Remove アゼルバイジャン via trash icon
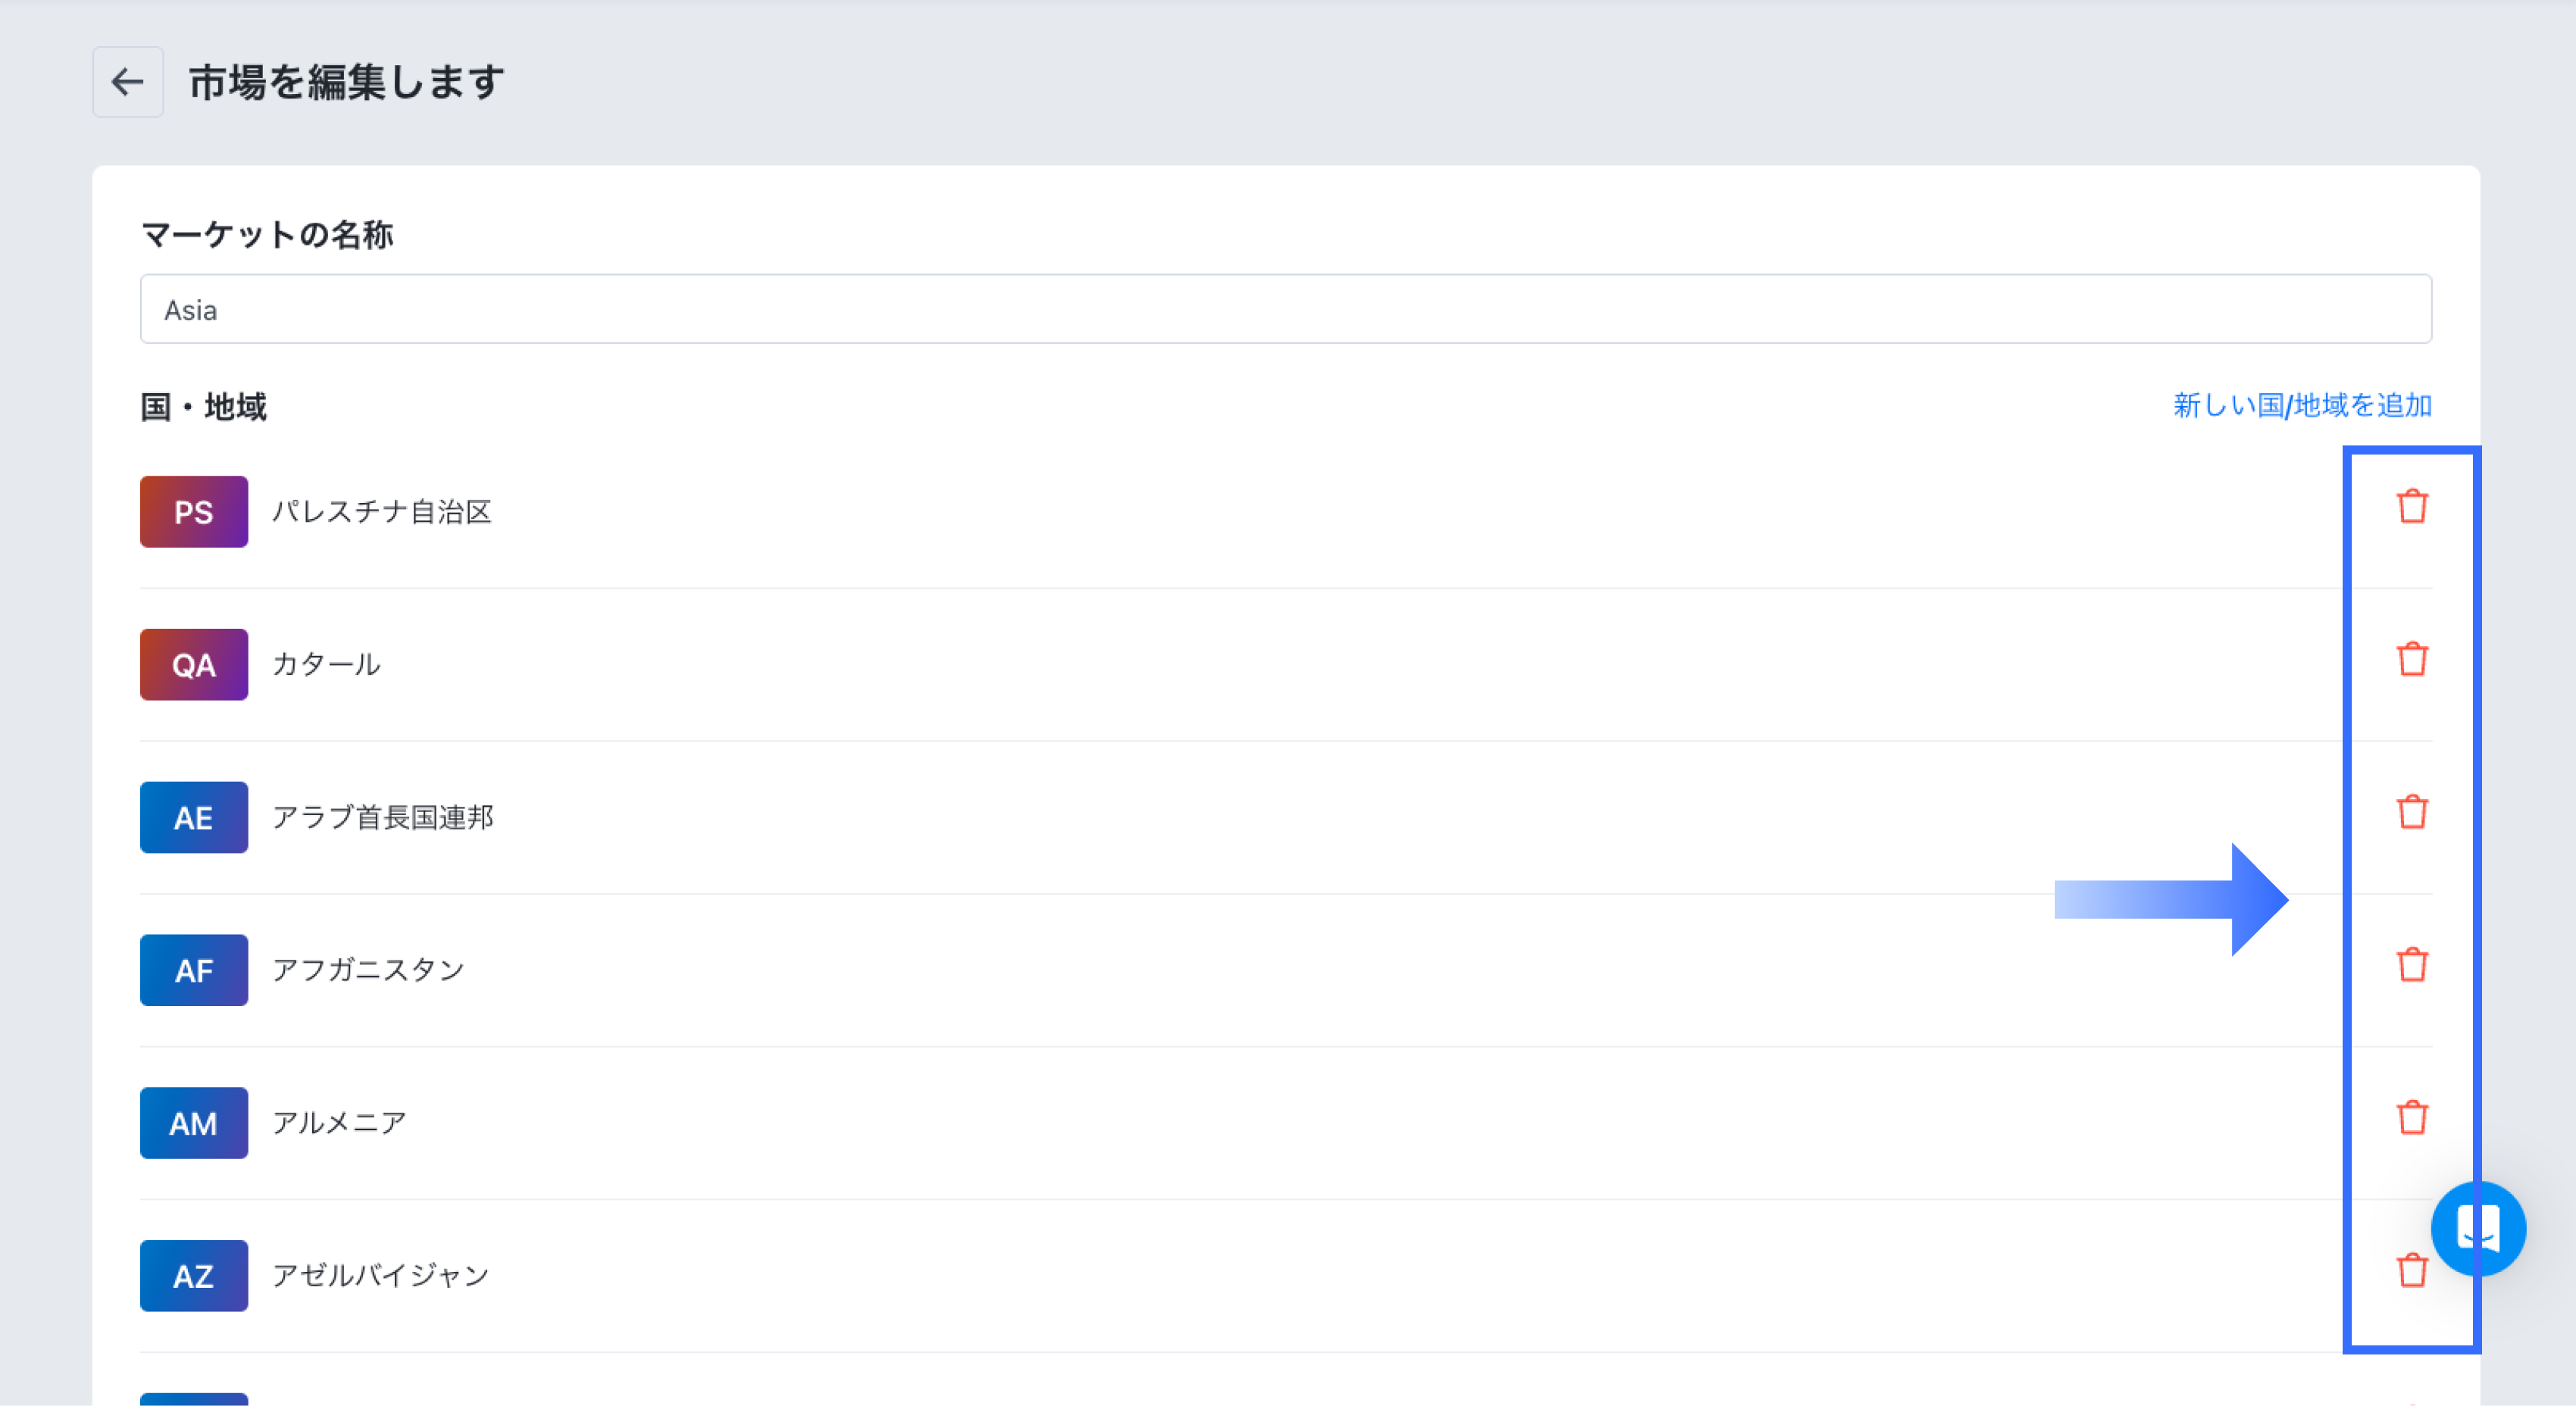2576x1406 pixels. click(x=2412, y=1270)
